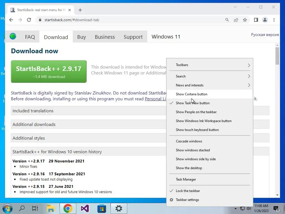
Task: Open Chrome three-dot menu
Action: pos(274,20)
